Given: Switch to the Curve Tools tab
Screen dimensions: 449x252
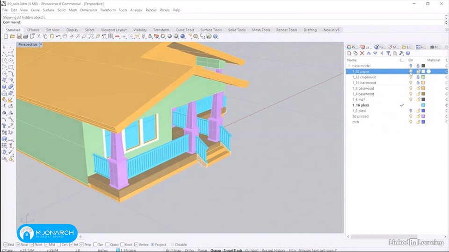Looking at the screenshot, I should [185, 30].
